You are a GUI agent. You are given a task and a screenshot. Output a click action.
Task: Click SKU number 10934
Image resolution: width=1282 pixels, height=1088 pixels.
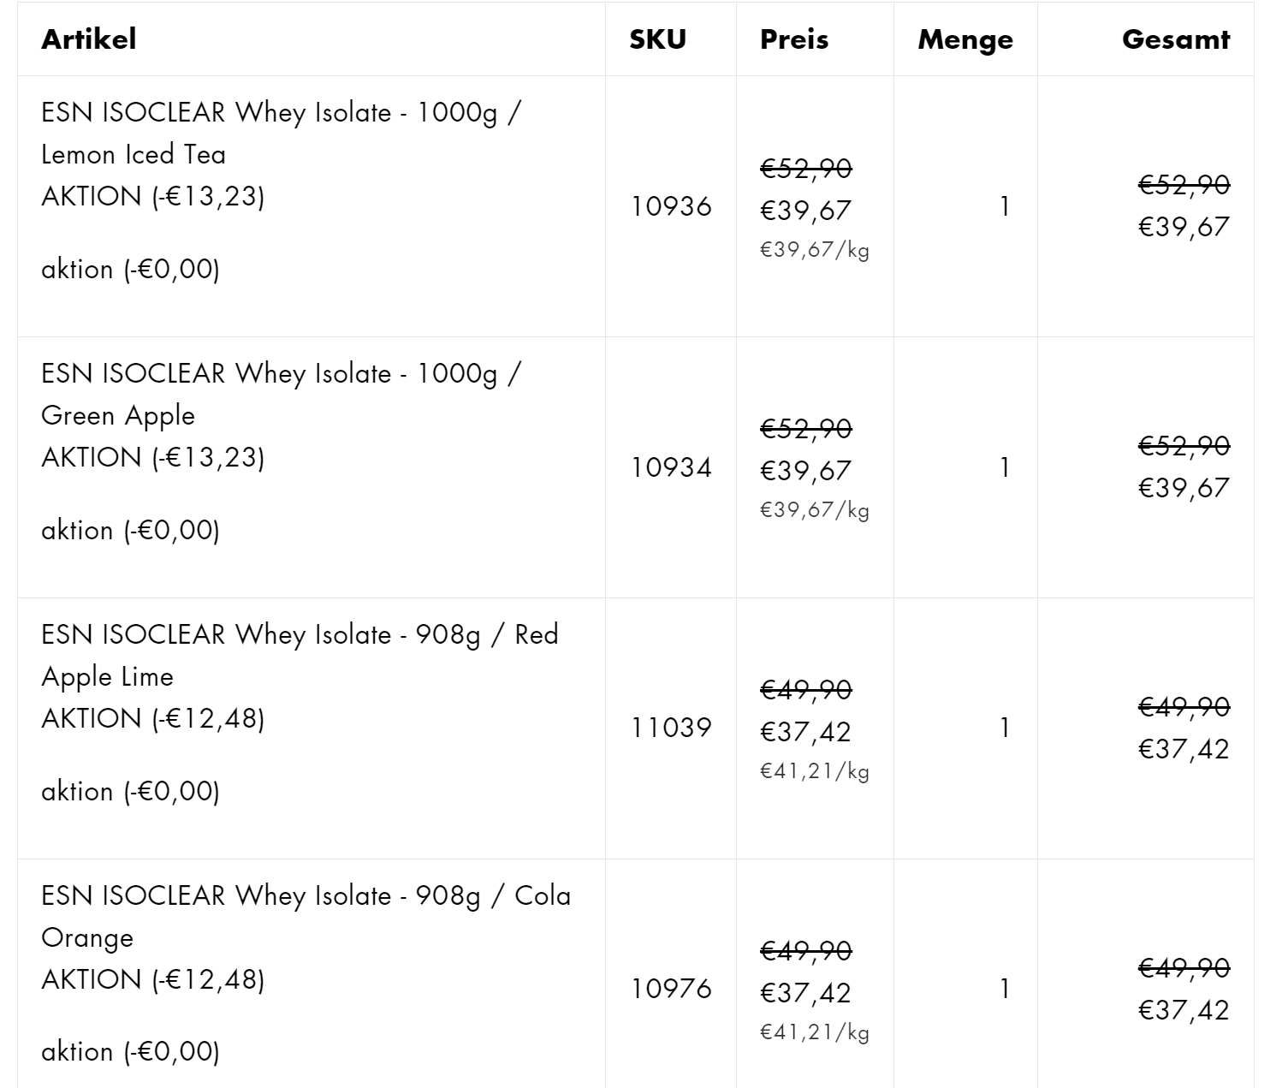(x=671, y=467)
